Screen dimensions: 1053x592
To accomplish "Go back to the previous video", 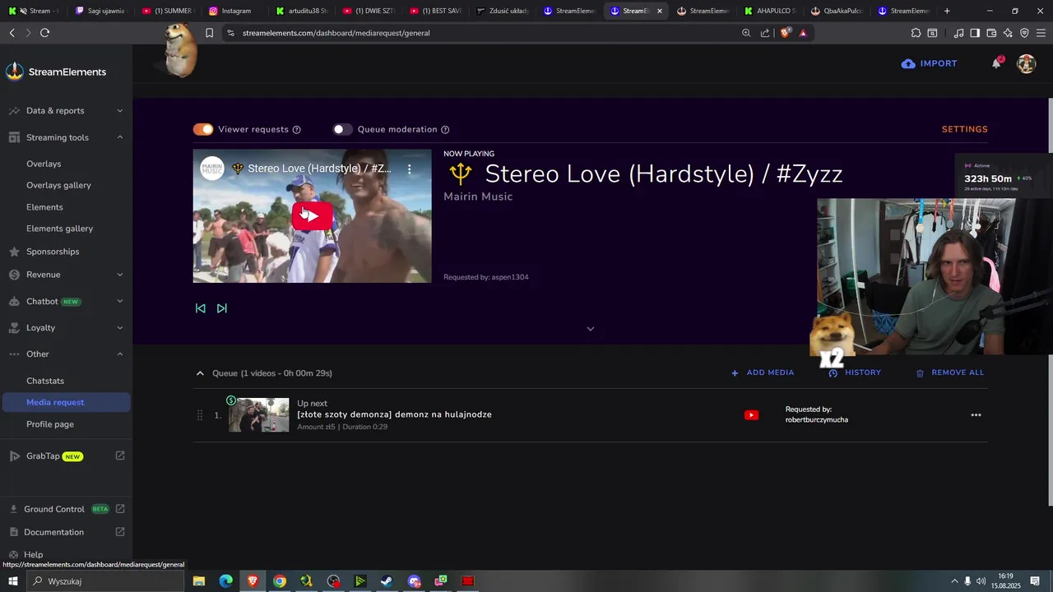I will coord(200,308).
